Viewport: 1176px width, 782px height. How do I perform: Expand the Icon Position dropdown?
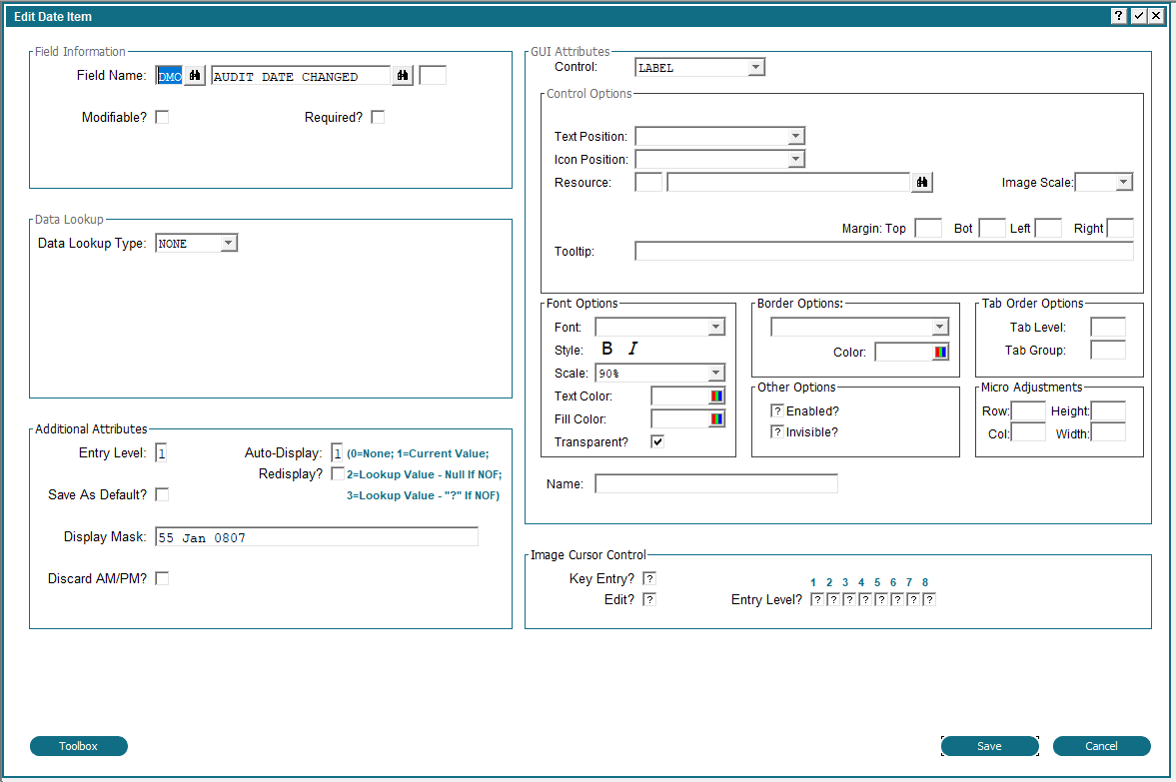[x=795, y=159]
